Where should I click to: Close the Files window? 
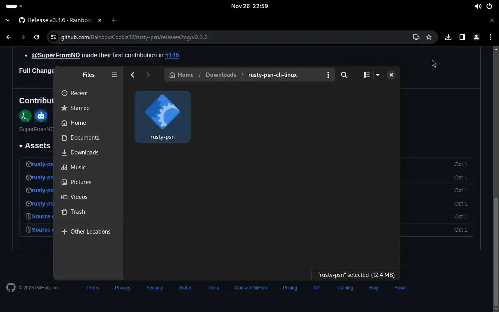[391, 75]
